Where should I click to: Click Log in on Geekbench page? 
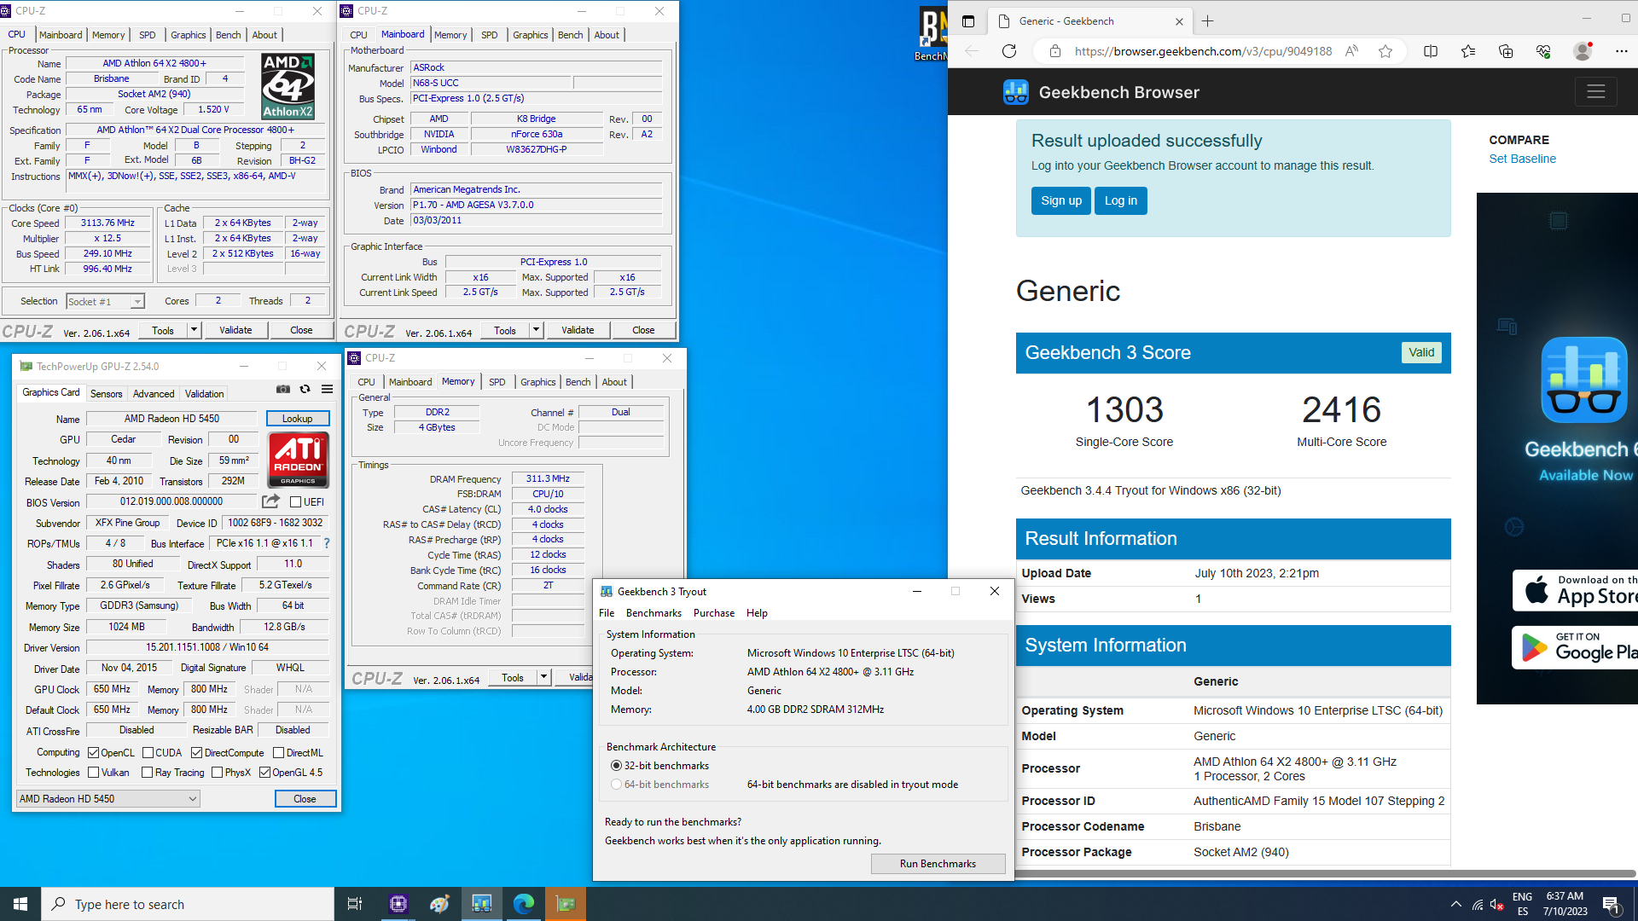(x=1121, y=200)
